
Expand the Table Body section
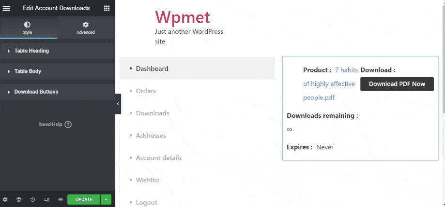(x=57, y=71)
